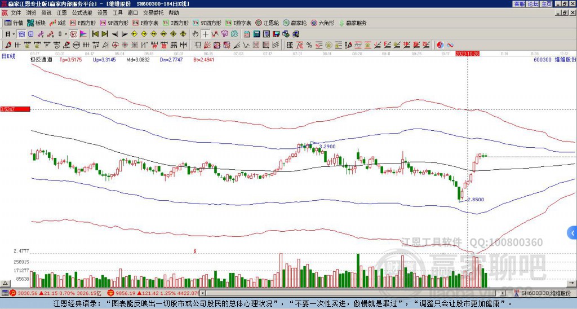Click the bottom horizontal scrollbar track
This screenshot has height=309, width=577.
coord(353,293)
